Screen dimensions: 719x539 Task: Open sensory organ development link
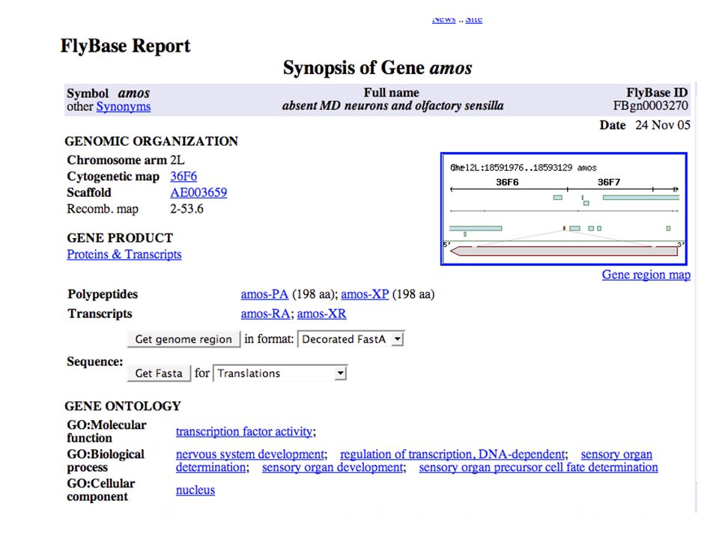[333, 467]
